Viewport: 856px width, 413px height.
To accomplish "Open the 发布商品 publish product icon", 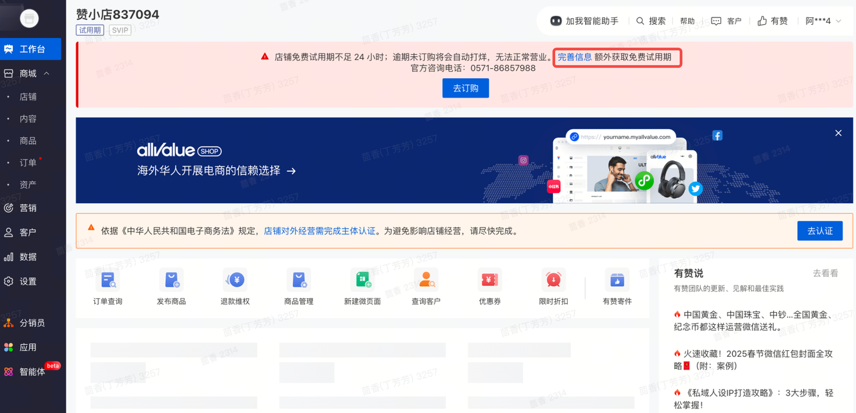I will pyautogui.click(x=171, y=280).
